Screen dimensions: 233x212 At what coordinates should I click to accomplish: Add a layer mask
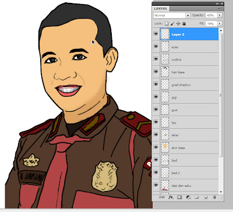point(179,197)
